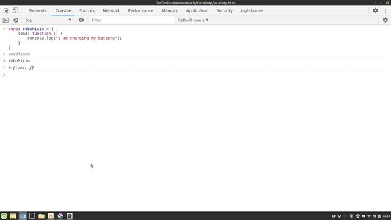This screenshot has height=220, width=391.
Task: Activate the inspect element picker tool
Action: coord(6,10)
